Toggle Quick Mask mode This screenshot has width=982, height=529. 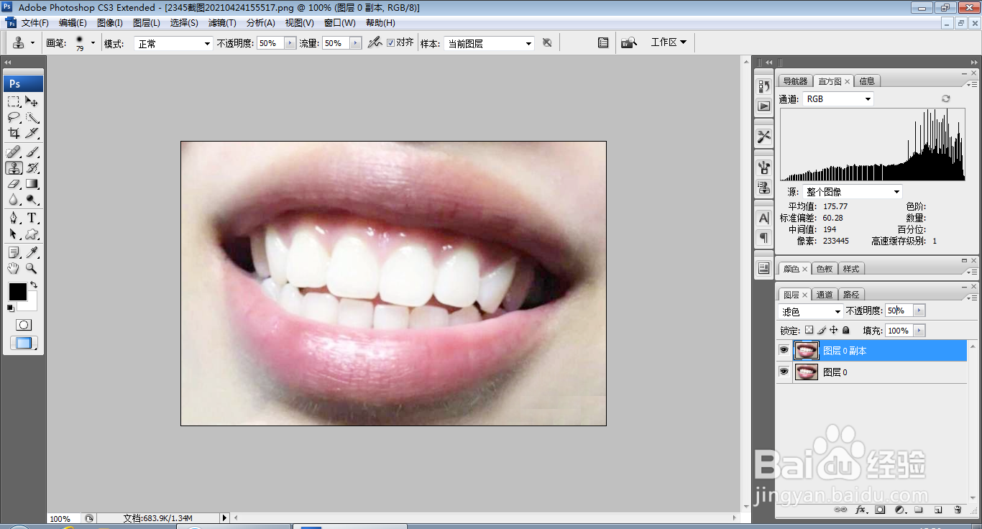coord(24,325)
